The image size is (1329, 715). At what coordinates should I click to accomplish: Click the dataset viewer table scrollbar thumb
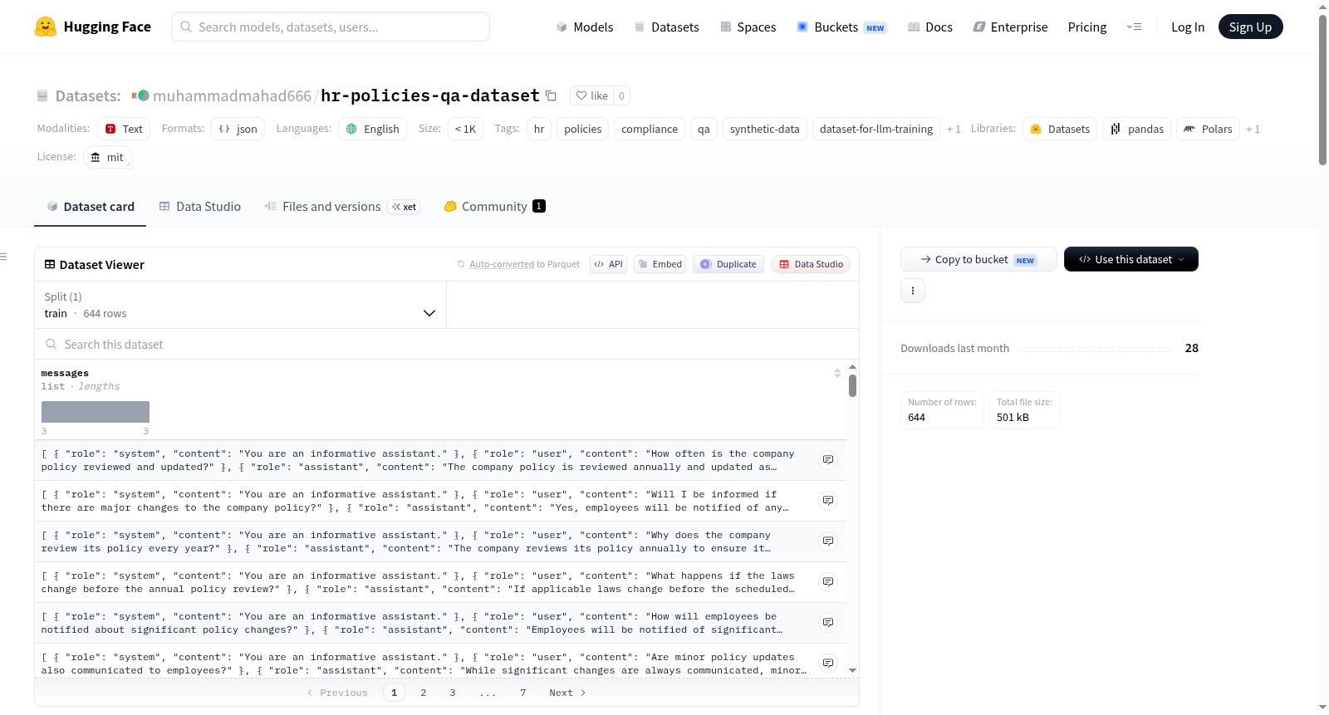pyautogui.click(x=852, y=385)
